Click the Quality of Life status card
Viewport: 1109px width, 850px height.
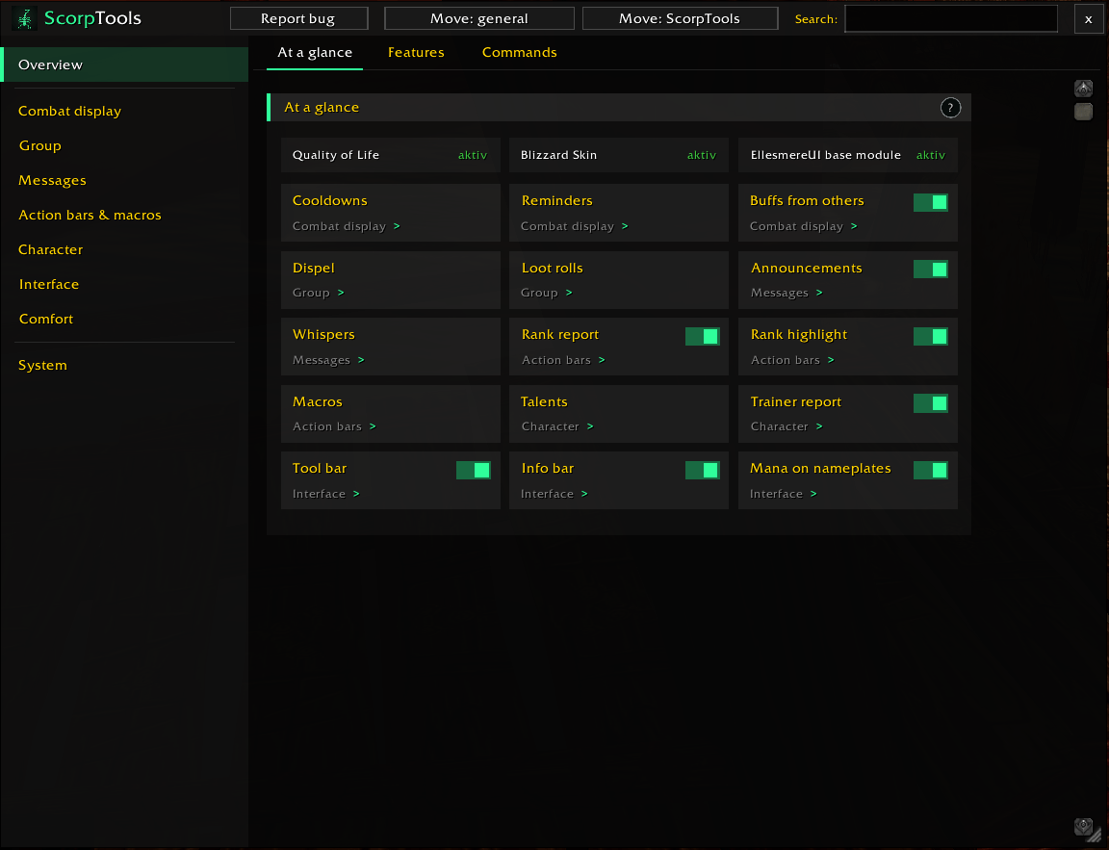tap(391, 155)
